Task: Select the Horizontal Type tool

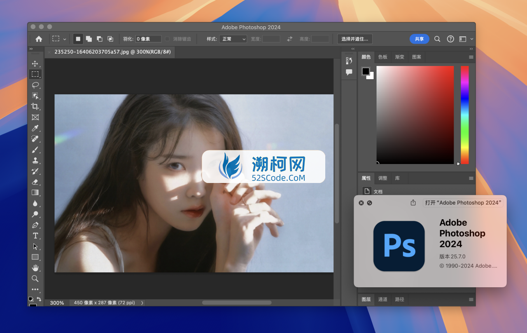Action: pos(35,236)
